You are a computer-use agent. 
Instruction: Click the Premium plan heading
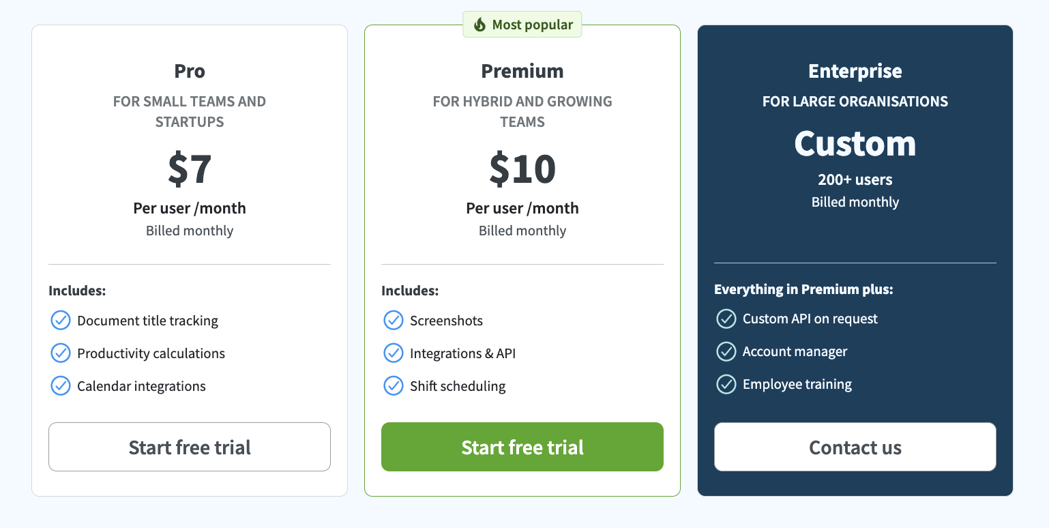522,71
